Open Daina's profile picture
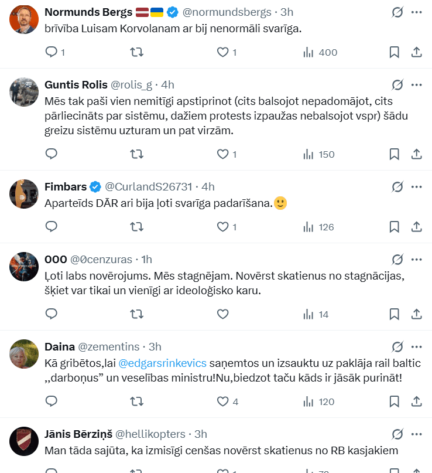Image resolution: width=432 pixels, height=473 pixels. click(25, 354)
